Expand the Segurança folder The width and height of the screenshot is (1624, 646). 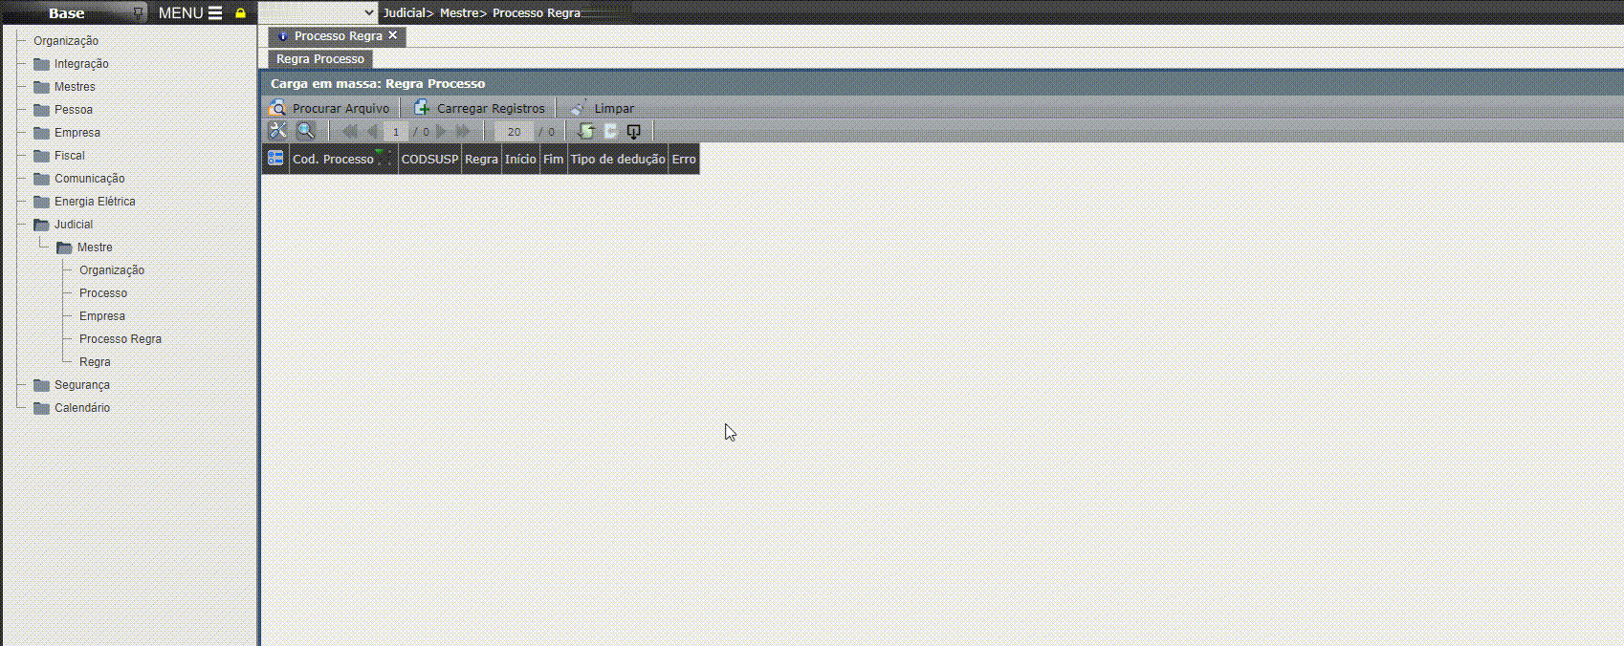(x=41, y=385)
